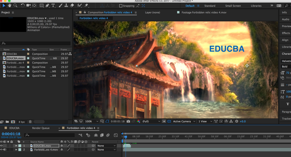Mute audio of Forbidd...eo 4.mov layer
The image size is (291, 157).
tap(5, 150)
